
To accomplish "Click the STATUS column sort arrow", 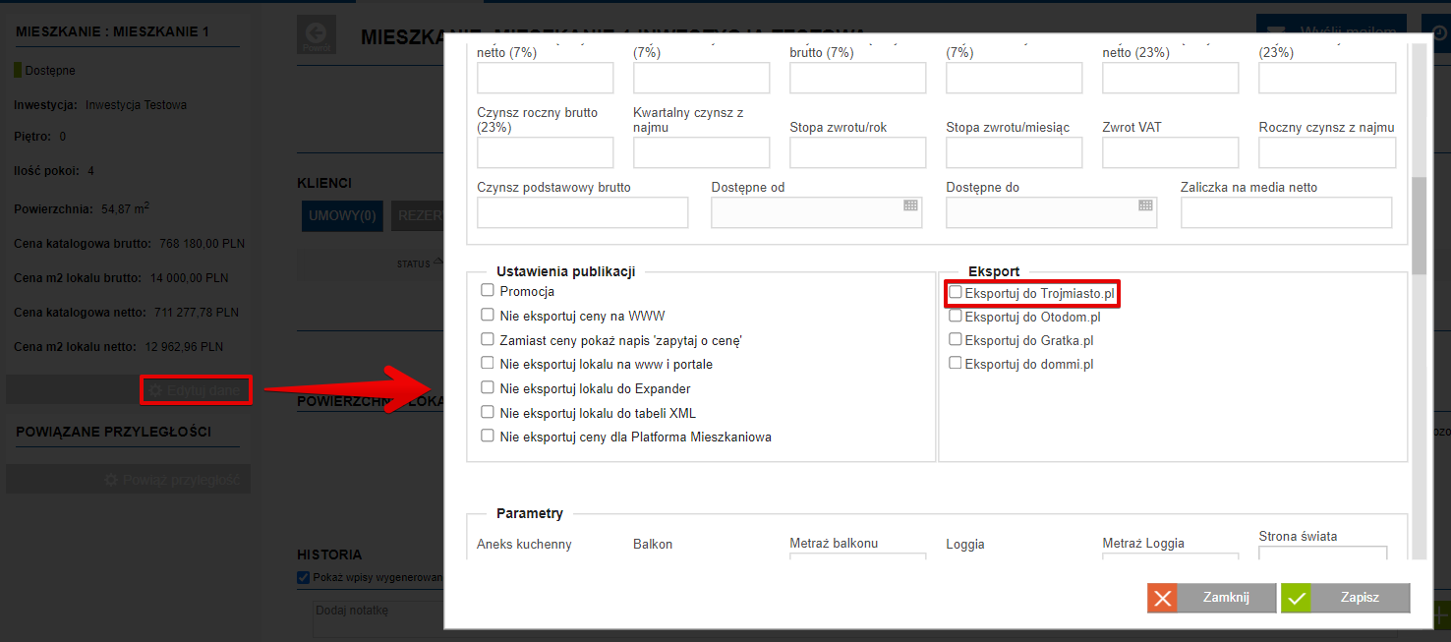I will [x=437, y=263].
